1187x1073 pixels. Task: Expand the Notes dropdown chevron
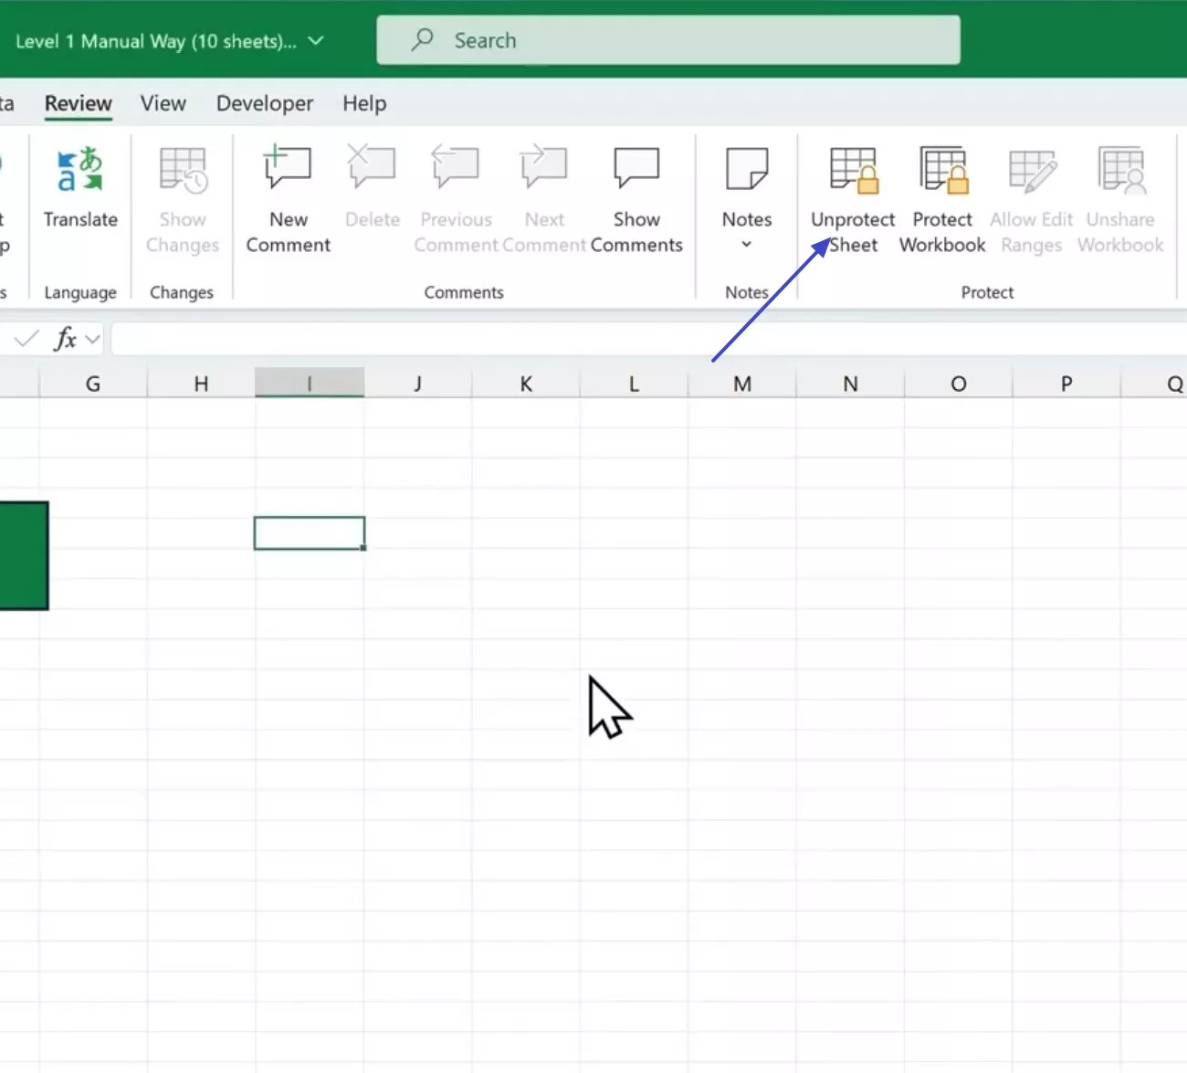(747, 245)
